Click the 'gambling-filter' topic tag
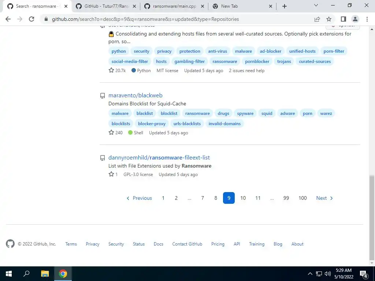Image resolution: width=375 pixels, height=281 pixels. (x=190, y=61)
